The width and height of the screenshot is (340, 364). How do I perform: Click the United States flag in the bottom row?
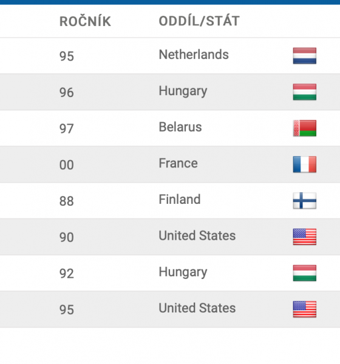(x=304, y=309)
